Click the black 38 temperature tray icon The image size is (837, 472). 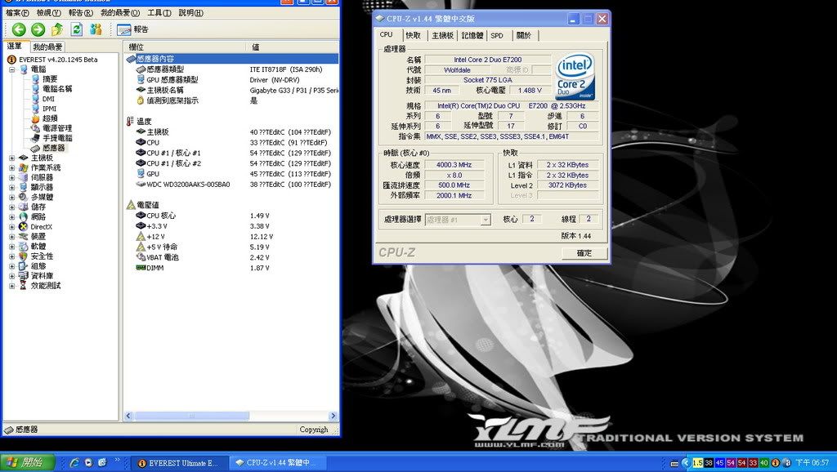click(x=709, y=463)
